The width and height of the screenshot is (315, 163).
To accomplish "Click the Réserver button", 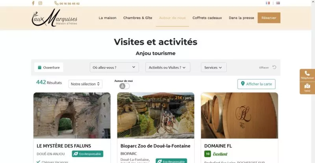I will coord(269,18).
